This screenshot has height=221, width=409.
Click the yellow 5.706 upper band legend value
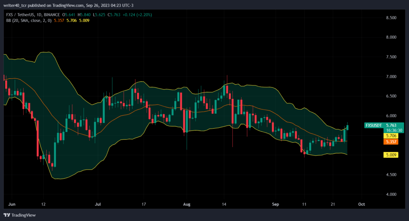click(71, 20)
